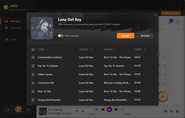Open the playback queue list icon
Image resolution: width=185 pixels, height=118 pixels.
tap(165, 111)
